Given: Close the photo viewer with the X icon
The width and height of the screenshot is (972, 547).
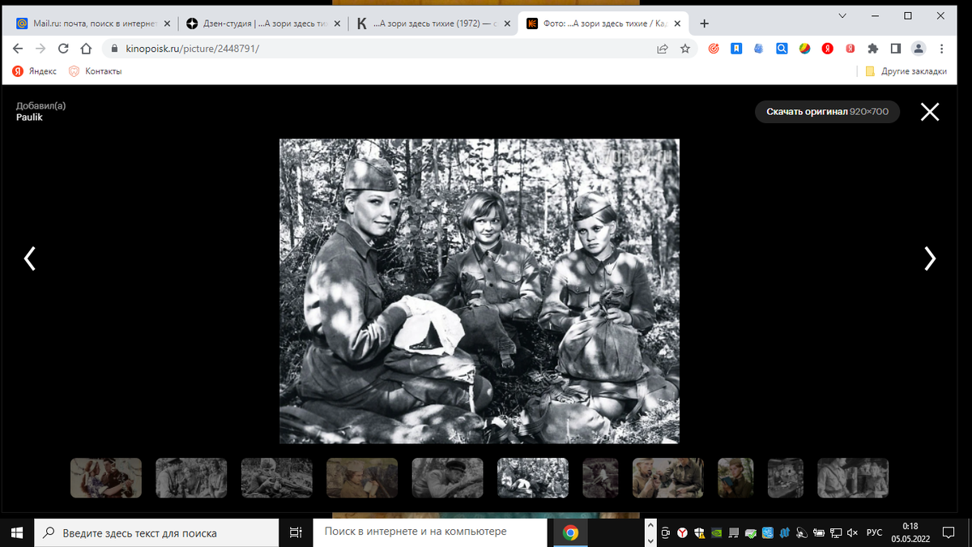Looking at the screenshot, I should coord(930,112).
